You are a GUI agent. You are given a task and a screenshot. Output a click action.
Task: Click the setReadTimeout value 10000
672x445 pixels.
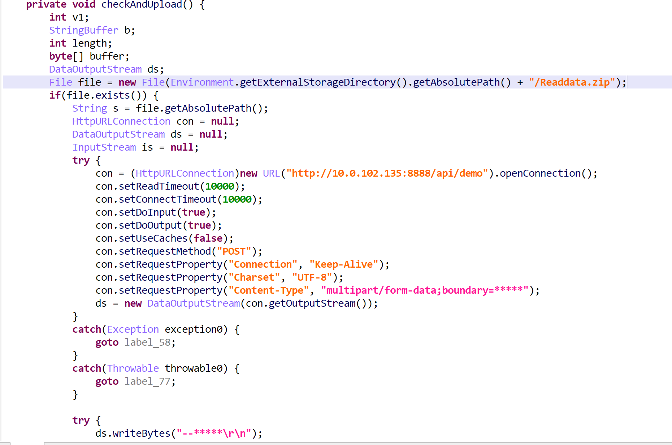pos(220,186)
